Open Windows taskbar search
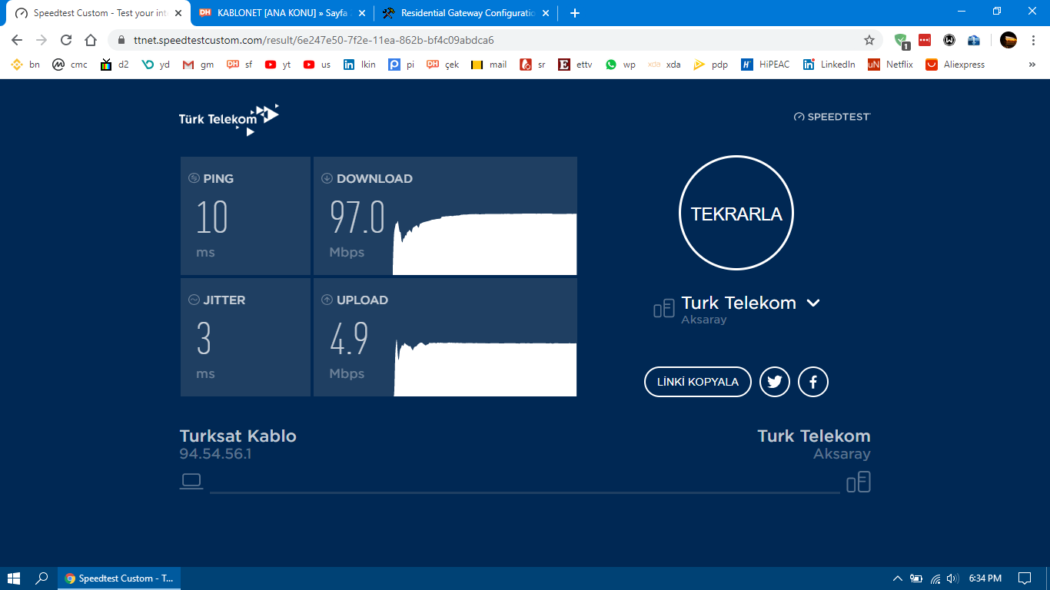 coord(42,578)
